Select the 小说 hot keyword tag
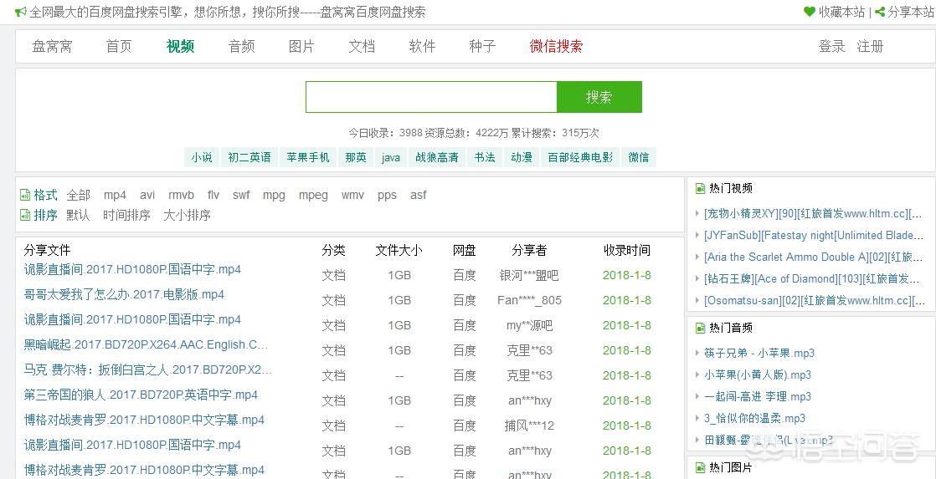The height and width of the screenshot is (479, 936). pos(202,157)
